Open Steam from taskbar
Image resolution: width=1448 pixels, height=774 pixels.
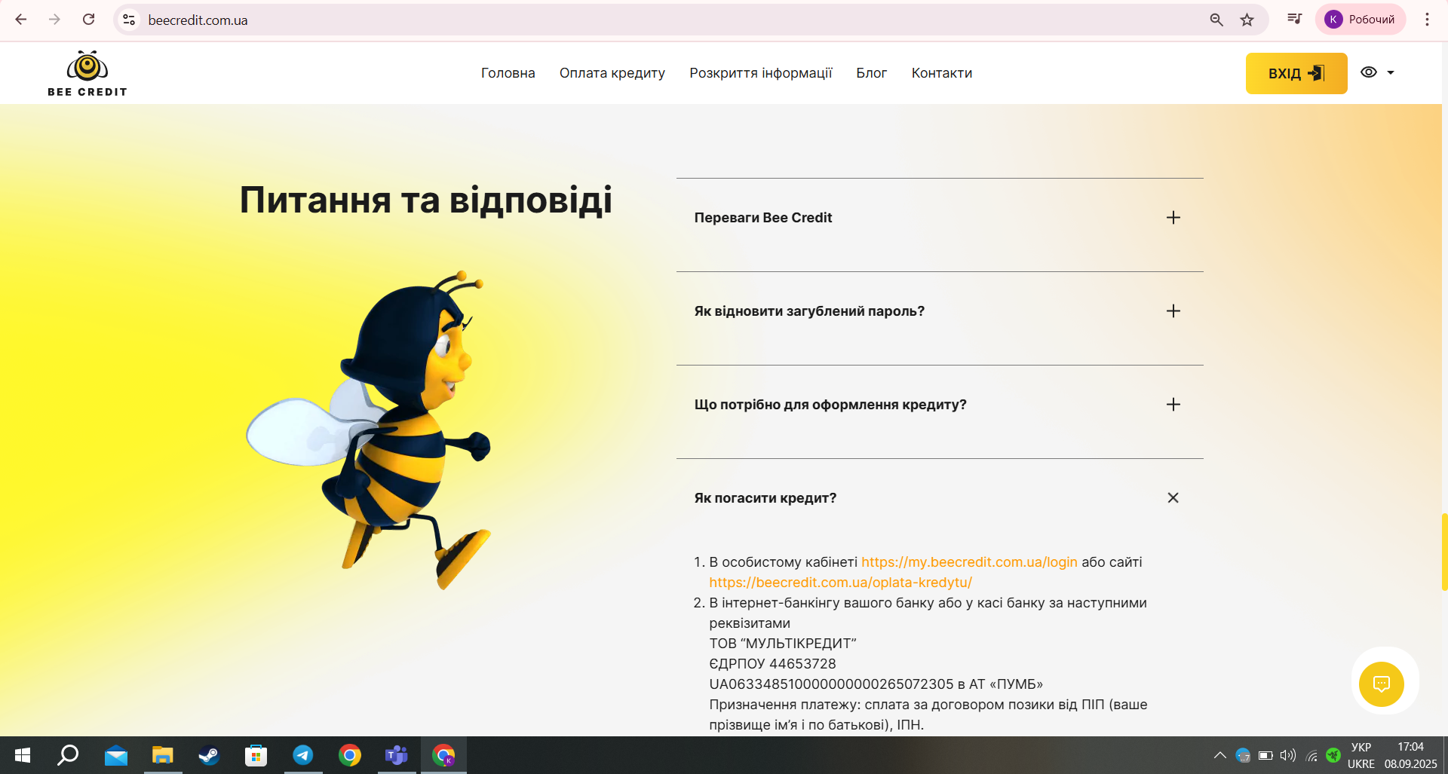click(209, 755)
